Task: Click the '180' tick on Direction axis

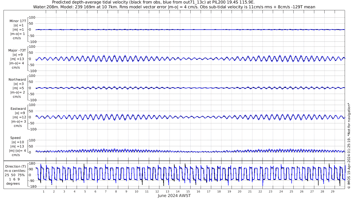Action: pos(32,163)
